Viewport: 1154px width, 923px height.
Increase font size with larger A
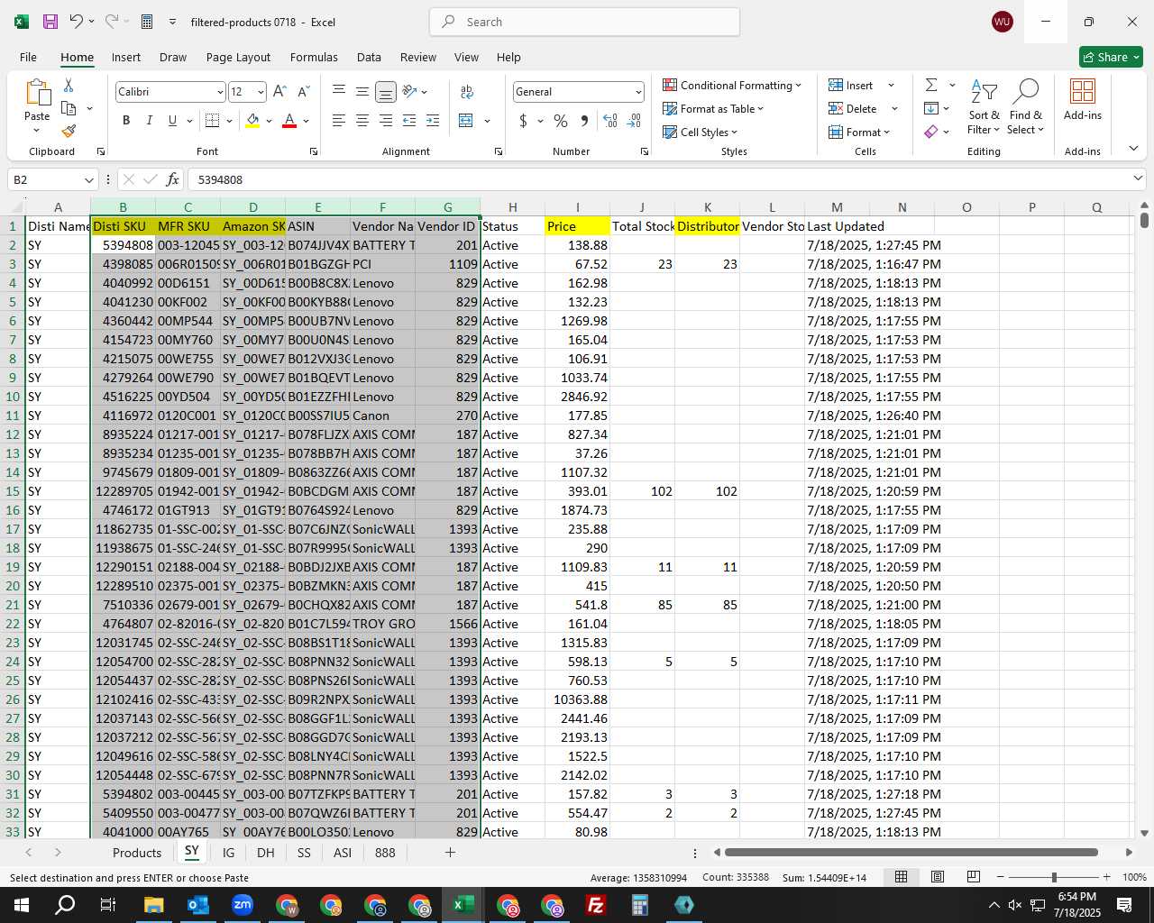279,92
